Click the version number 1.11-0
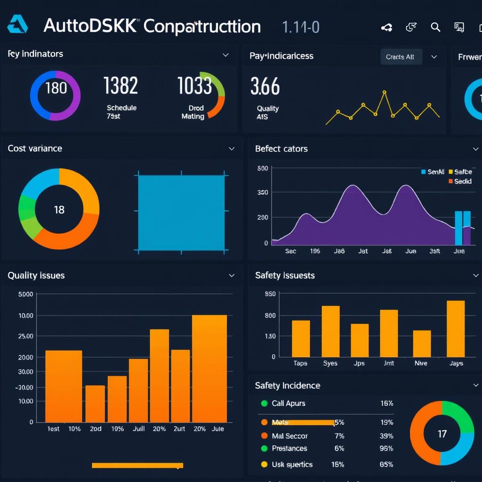The width and height of the screenshot is (482, 482). [x=301, y=27]
